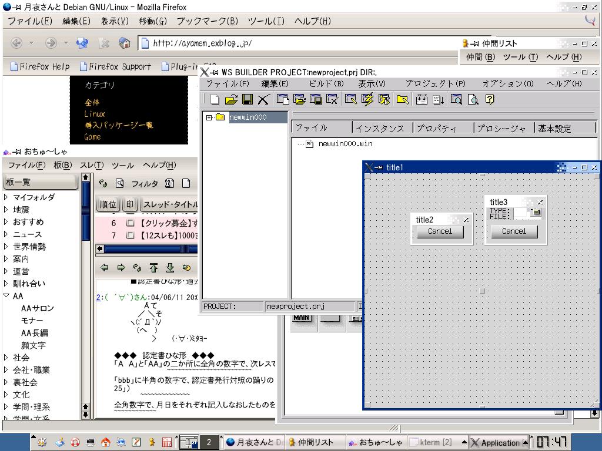
Task: Click the Game category link on the web page
Action: (92, 137)
